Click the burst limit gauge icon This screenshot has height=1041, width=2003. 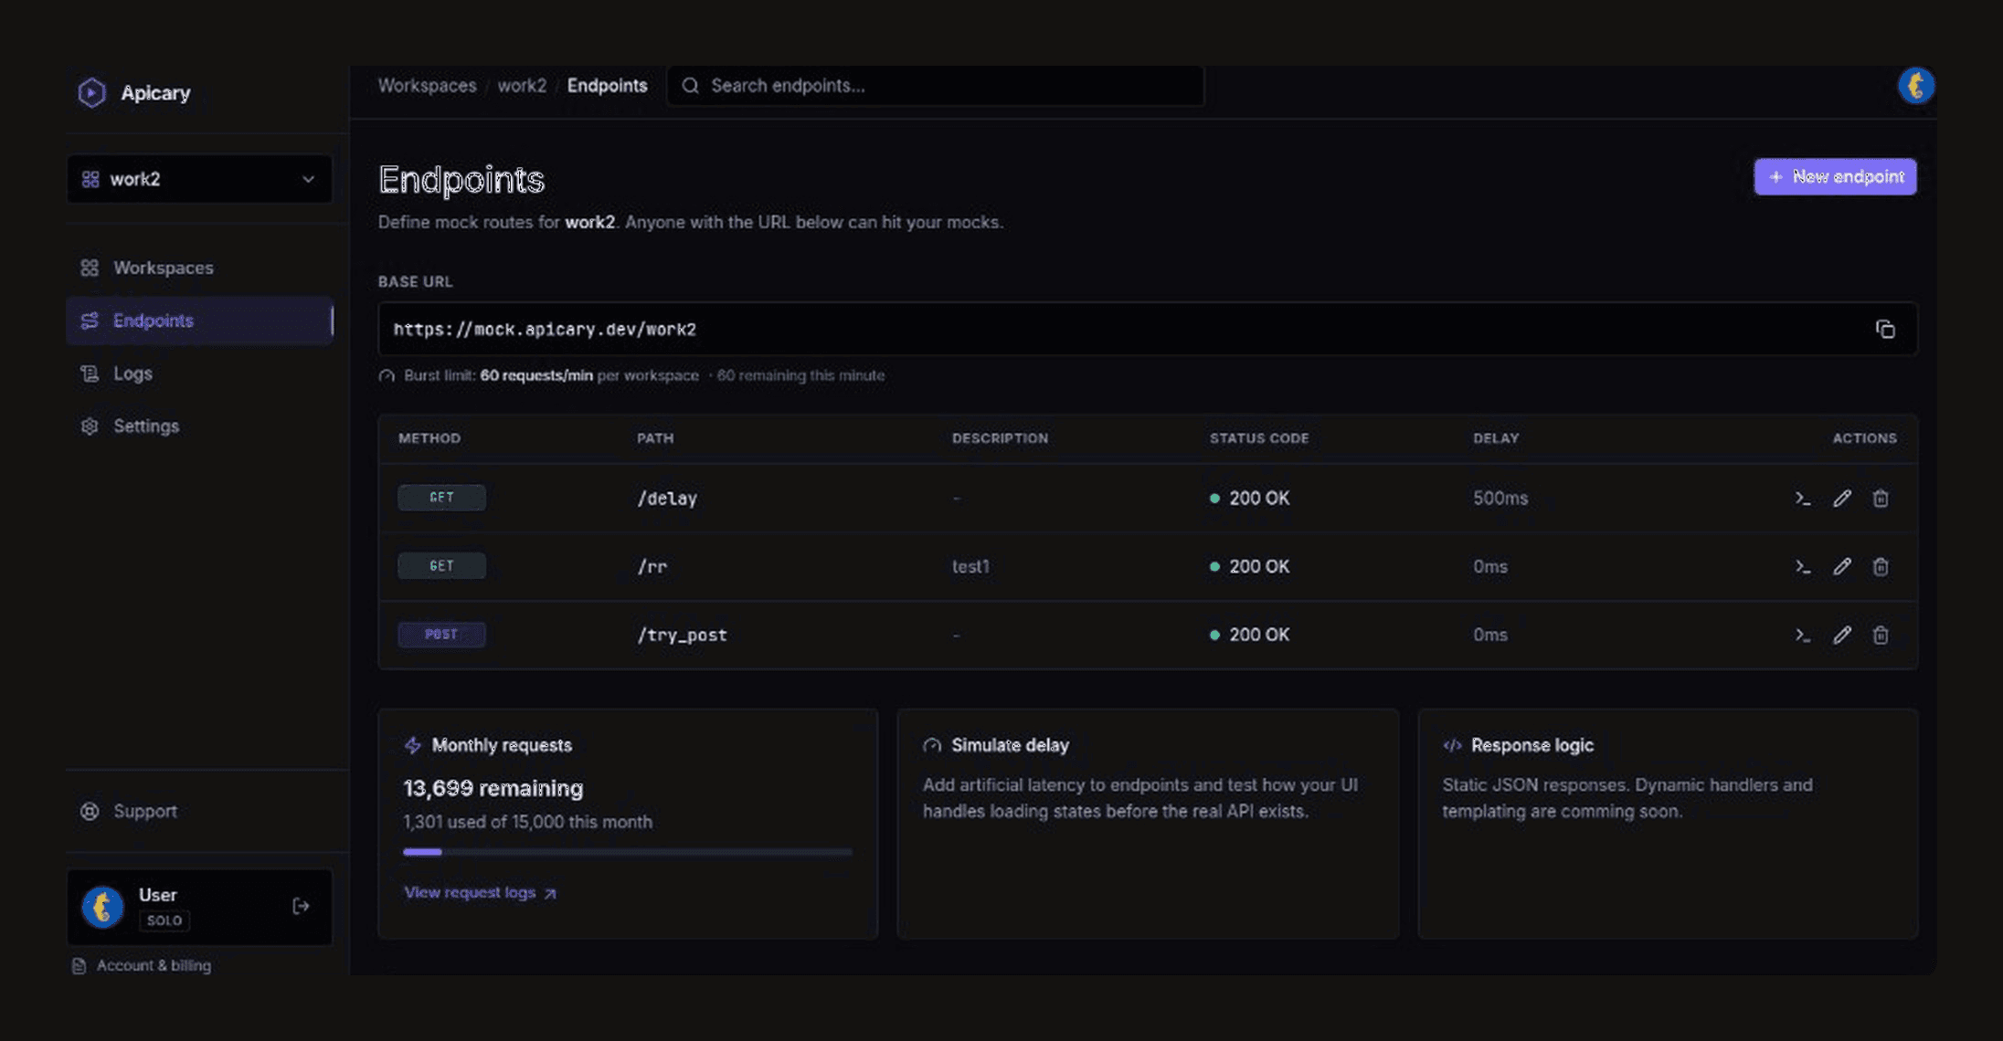coord(387,375)
